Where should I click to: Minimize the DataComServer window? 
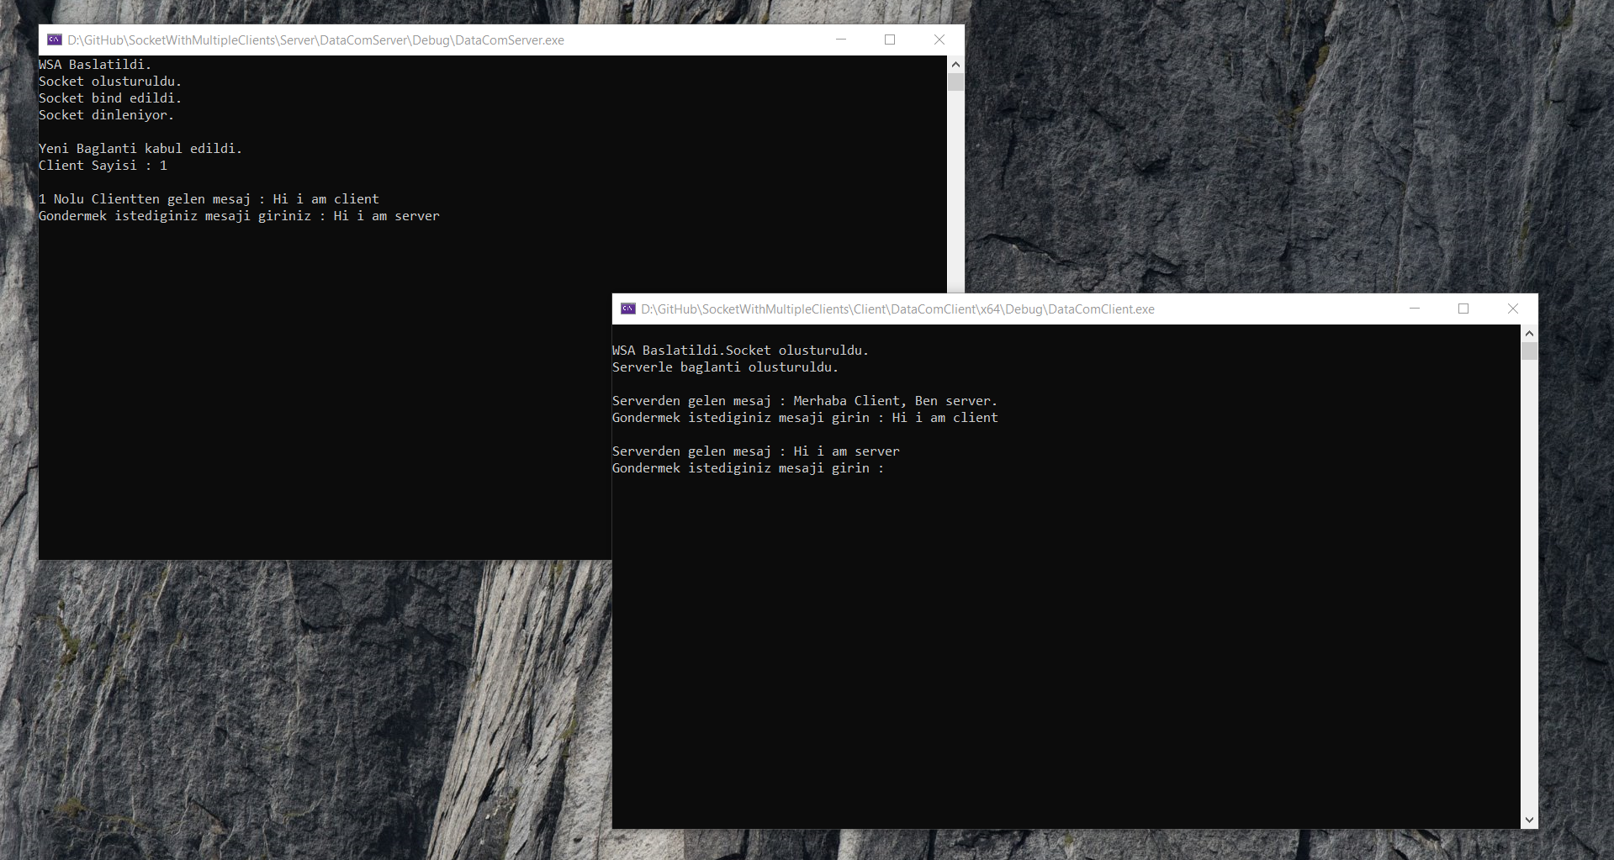(x=840, y=40)
